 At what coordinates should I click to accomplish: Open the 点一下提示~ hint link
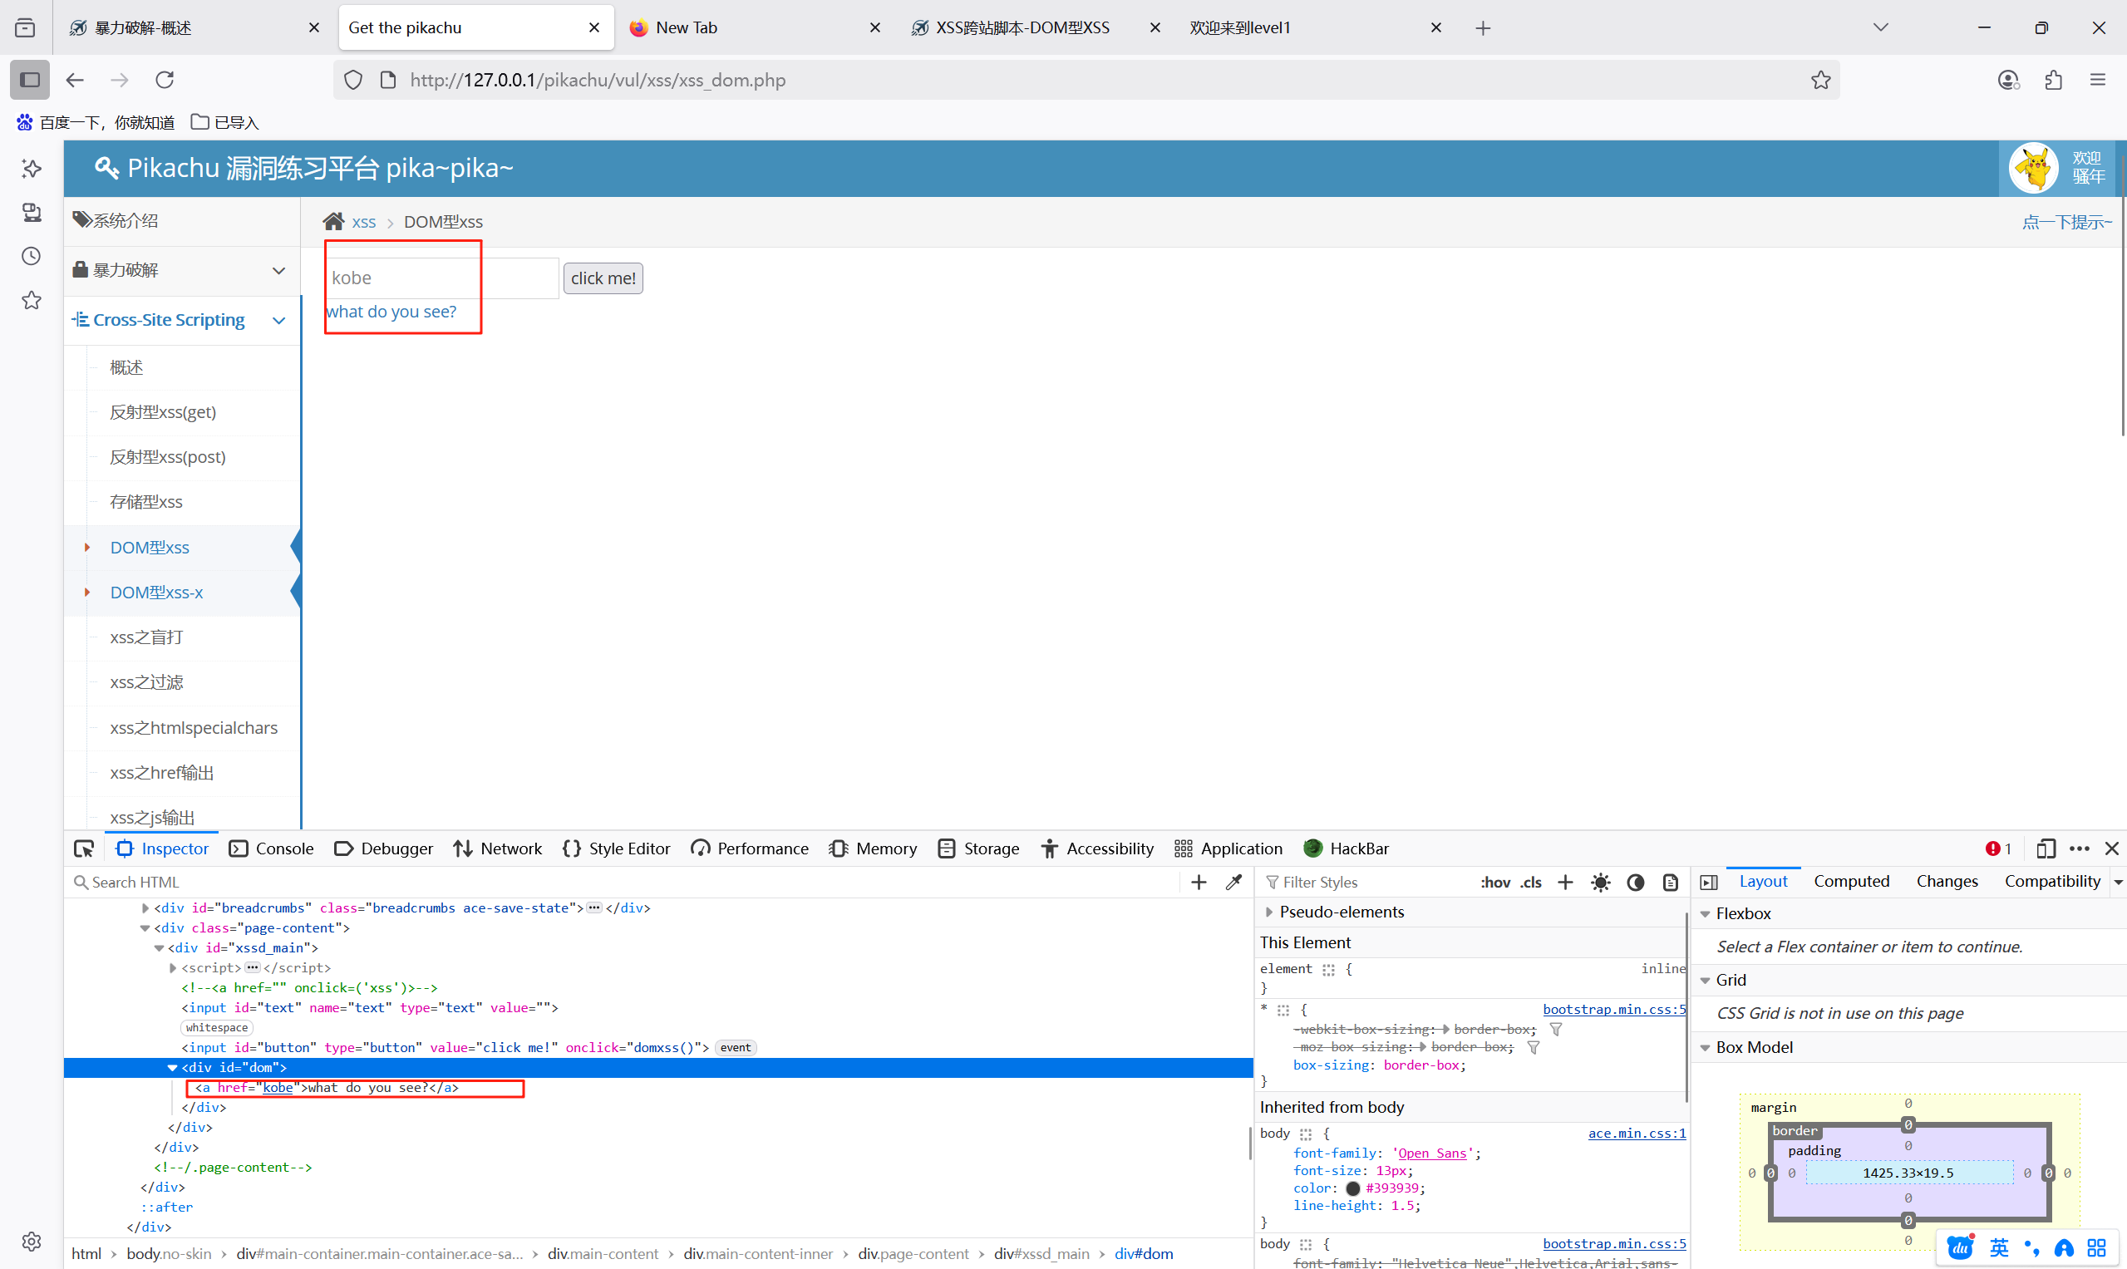[x=2066, y=223]
